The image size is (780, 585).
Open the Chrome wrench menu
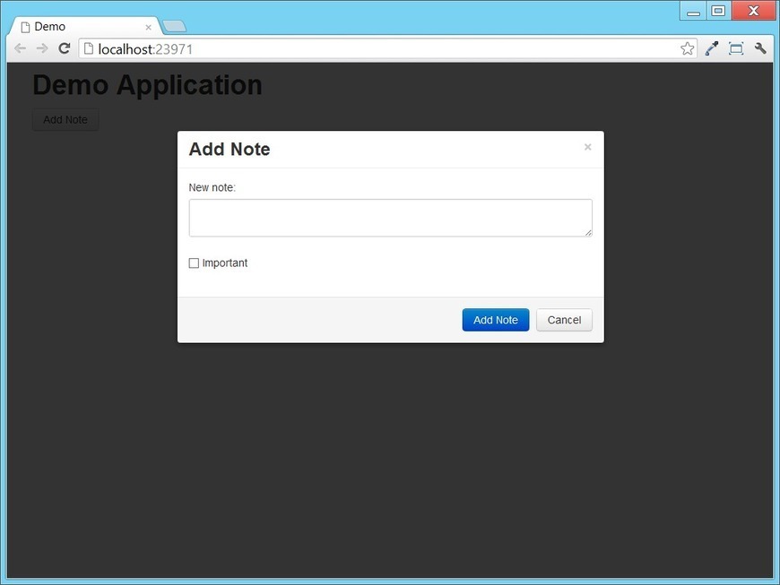tap(760, 48)
